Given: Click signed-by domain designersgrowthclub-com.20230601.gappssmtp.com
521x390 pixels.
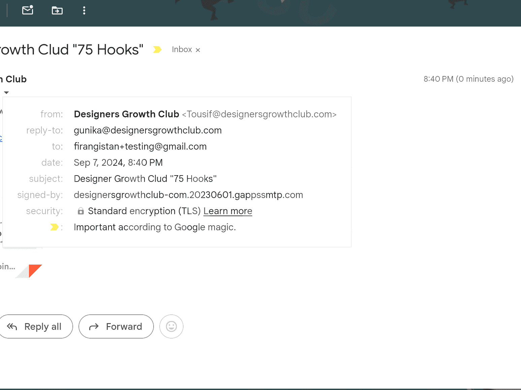Looking at the screenshot, I should pyautogui.click(x=189, y=195).
